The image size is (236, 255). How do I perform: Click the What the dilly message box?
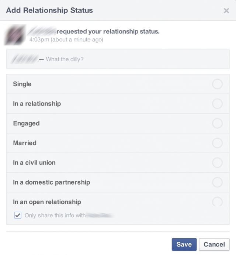(118, 59)
